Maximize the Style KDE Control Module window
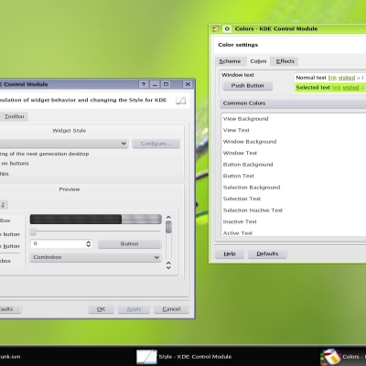The height and width of the screenshot is (366, 366). tap(166, 84)
